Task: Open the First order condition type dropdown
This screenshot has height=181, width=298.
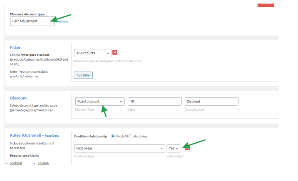Action: (119, 148)
